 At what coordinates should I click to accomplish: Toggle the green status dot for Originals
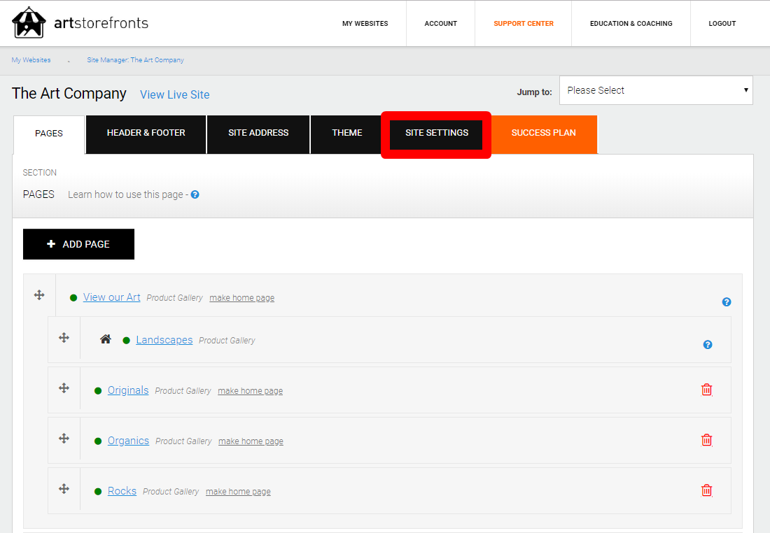click(x=97, y=391)
